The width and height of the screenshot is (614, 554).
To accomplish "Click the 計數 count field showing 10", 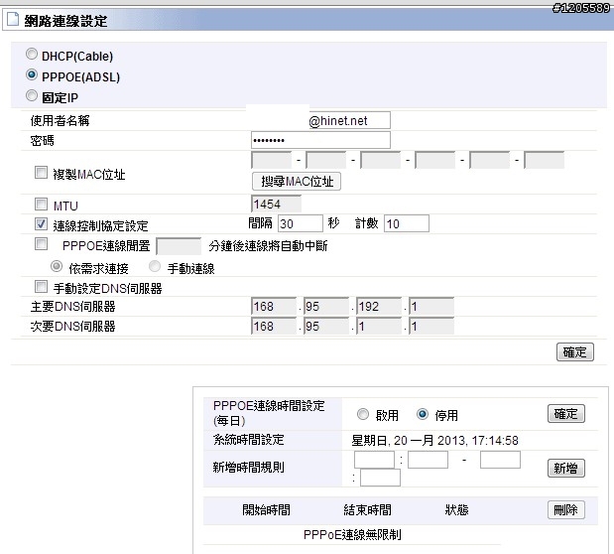I will tap(407, 223).
